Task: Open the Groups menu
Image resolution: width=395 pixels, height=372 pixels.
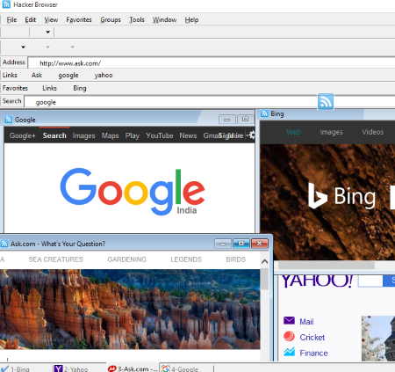Action: 111,19
